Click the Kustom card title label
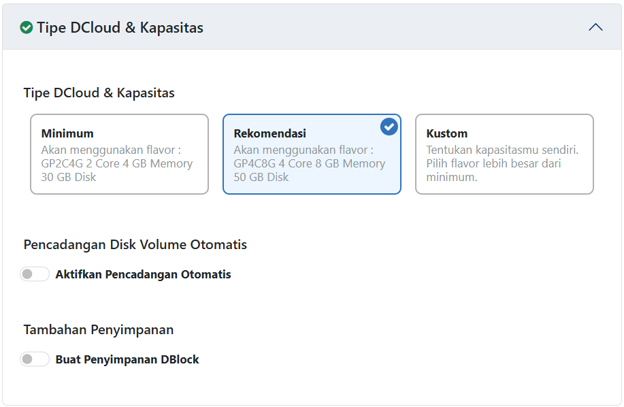 pyautogui.click(x=446, y=133)
